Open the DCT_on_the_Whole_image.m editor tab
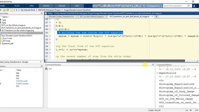Screen dimensions: 199x112 click(x=92, y=16)
